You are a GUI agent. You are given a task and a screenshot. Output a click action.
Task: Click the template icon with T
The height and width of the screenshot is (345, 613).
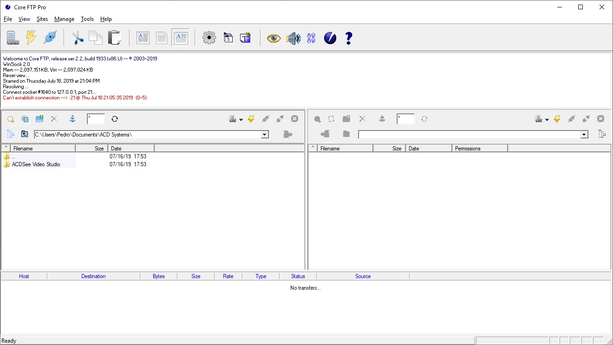click(x=245, y=38)
